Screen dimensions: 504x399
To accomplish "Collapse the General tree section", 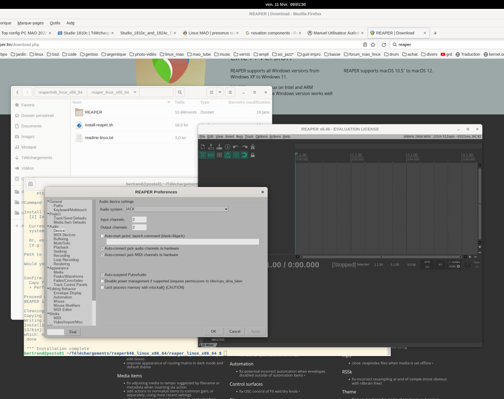I will pyautogui.click(x=48, y=202).
